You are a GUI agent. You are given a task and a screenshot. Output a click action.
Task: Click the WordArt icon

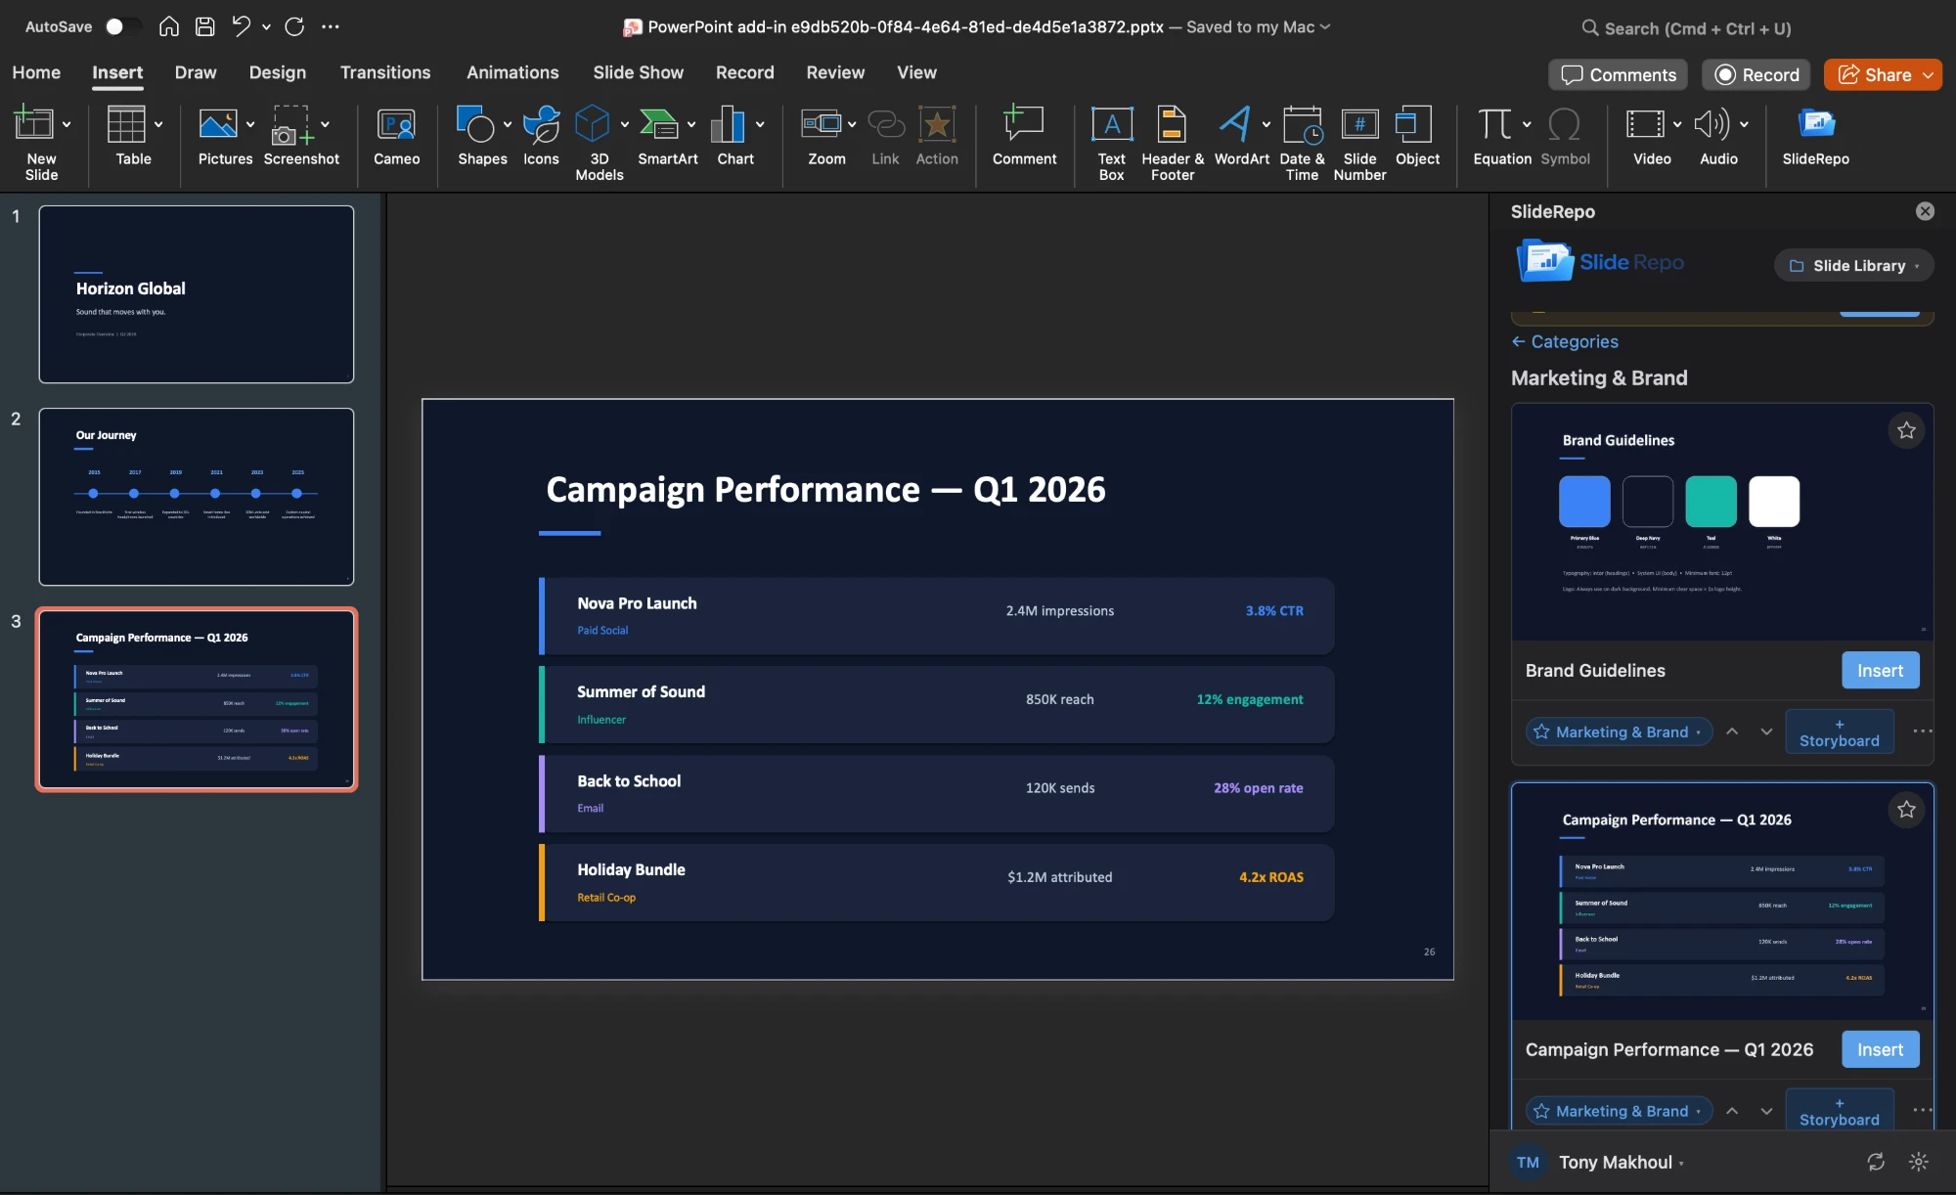1234,124
